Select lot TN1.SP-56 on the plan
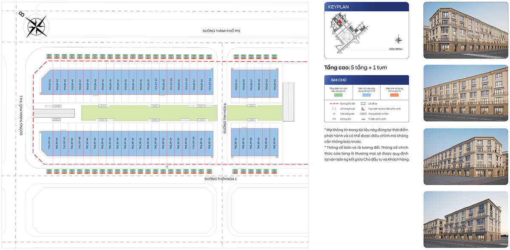This screenshot has height=250, width=510. (49, 143)
